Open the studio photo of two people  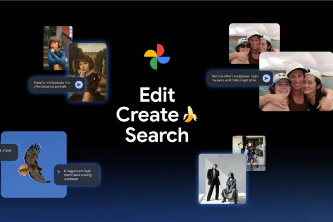click(x=222, y=179)
